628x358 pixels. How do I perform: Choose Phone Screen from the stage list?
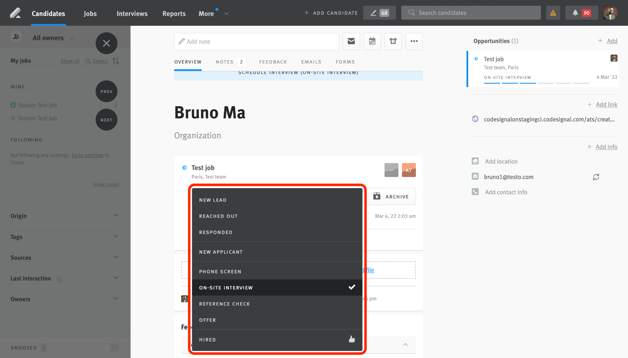[x=277, y=271]
